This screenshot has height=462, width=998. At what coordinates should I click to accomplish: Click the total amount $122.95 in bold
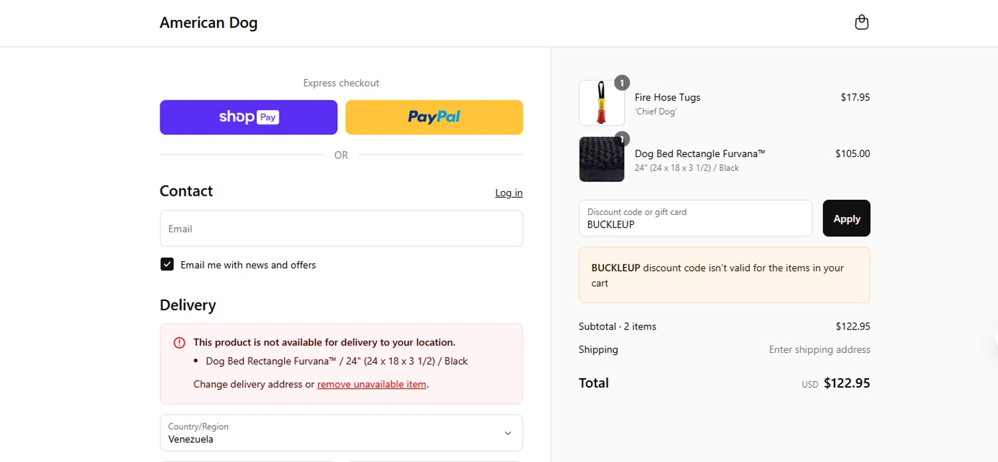846,383
